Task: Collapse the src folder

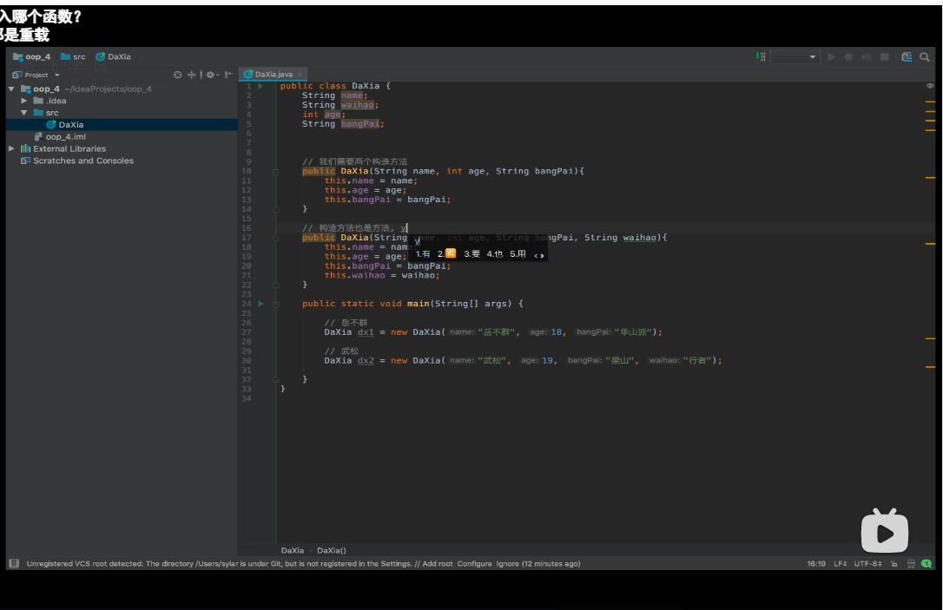Action: [24, 113]
